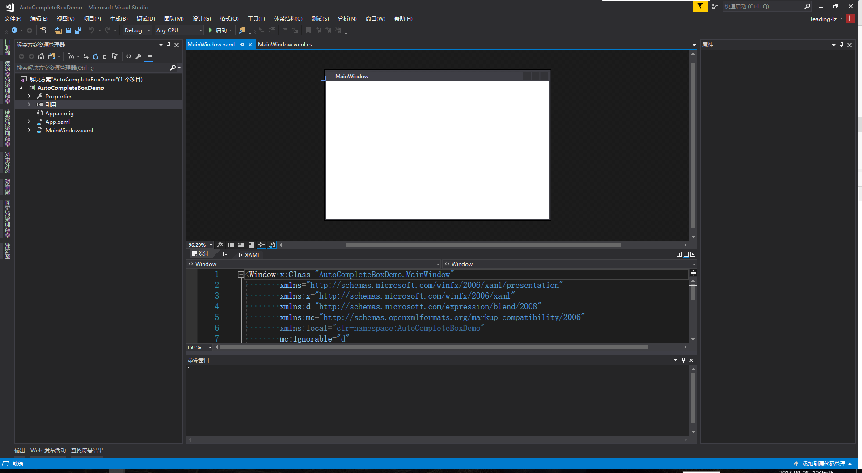Click the designer horizontal scrollbar thumb
The height and width of the screenshot is (473, 862).
(483, 245)
